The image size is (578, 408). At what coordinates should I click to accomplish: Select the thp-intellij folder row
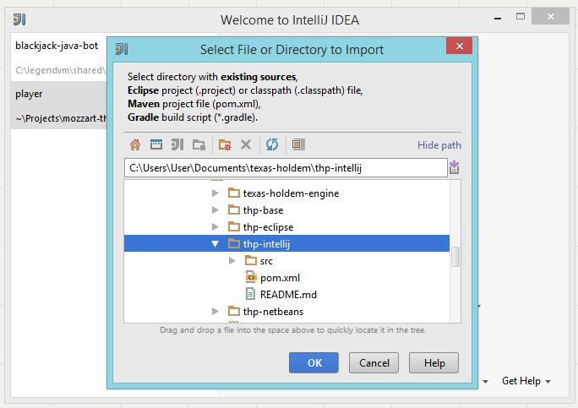pyautogui.click(x=286, y=243)
